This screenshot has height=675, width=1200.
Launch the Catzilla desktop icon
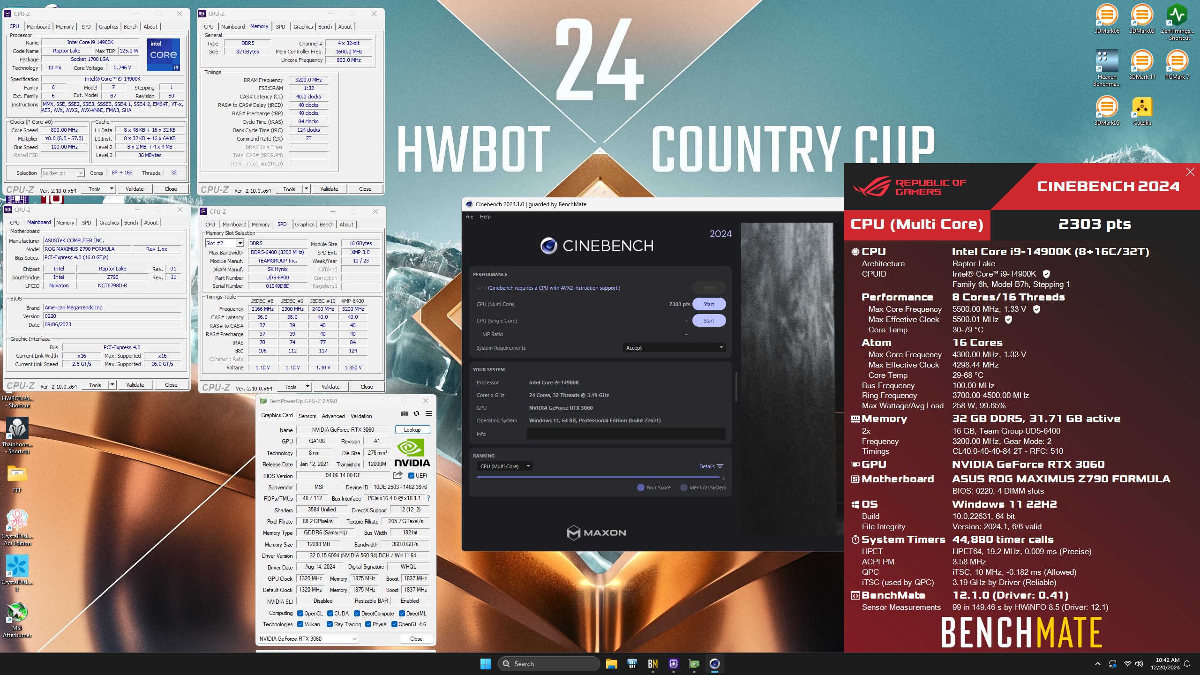1142,112
